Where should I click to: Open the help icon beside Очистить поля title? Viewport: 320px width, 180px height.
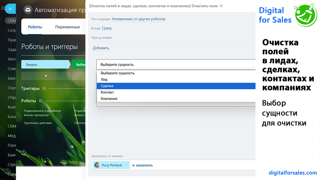tap(221, 6)
